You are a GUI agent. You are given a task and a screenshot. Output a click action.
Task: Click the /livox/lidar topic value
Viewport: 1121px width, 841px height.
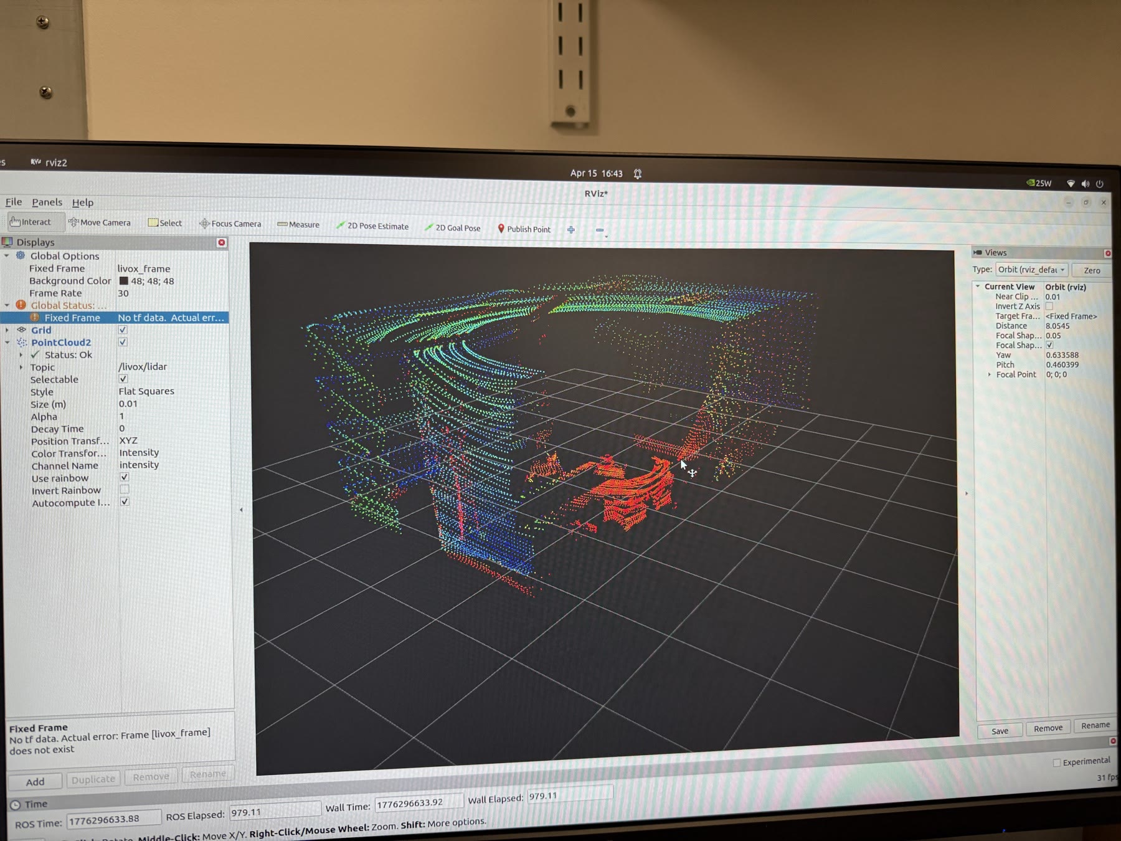click(143, 366)
